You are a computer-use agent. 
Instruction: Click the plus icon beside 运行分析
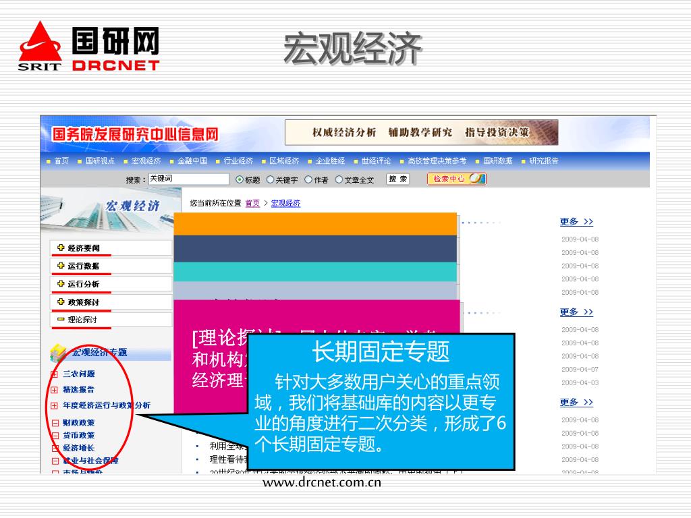[x=61, y=284]
